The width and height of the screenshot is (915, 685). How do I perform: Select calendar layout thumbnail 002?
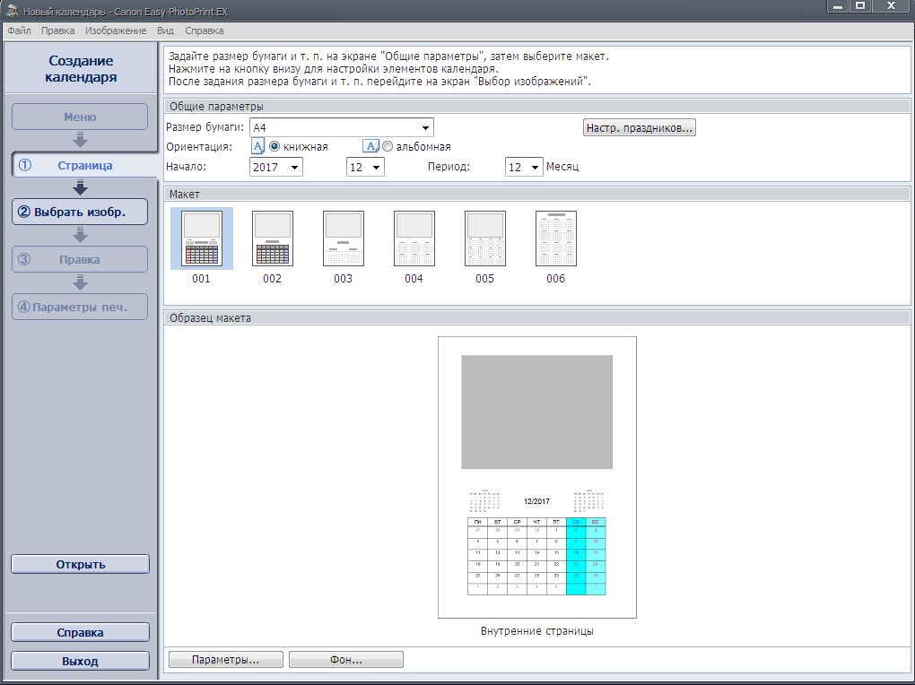[x=273, y=238]
